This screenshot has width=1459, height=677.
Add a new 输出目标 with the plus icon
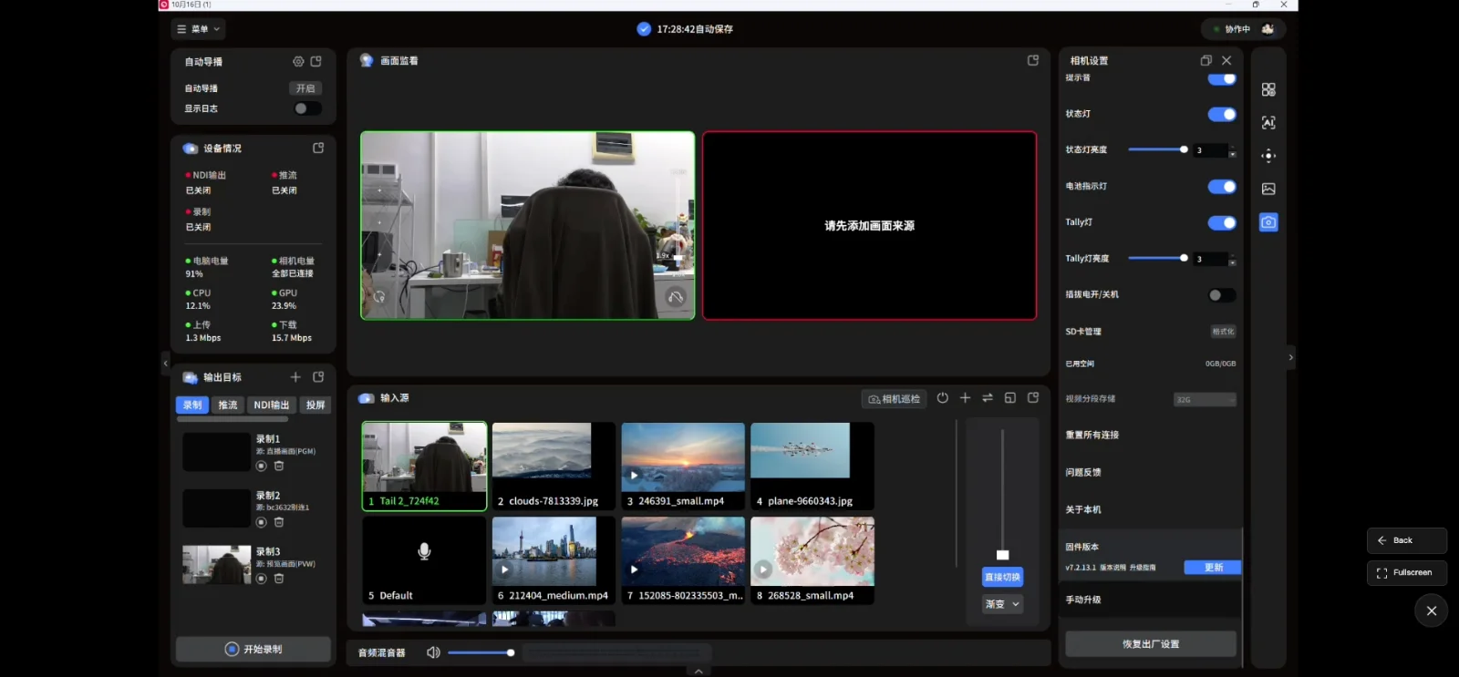click(295, 377)
